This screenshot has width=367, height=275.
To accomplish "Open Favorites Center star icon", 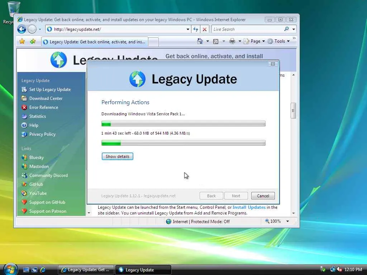I will (22, 42).
